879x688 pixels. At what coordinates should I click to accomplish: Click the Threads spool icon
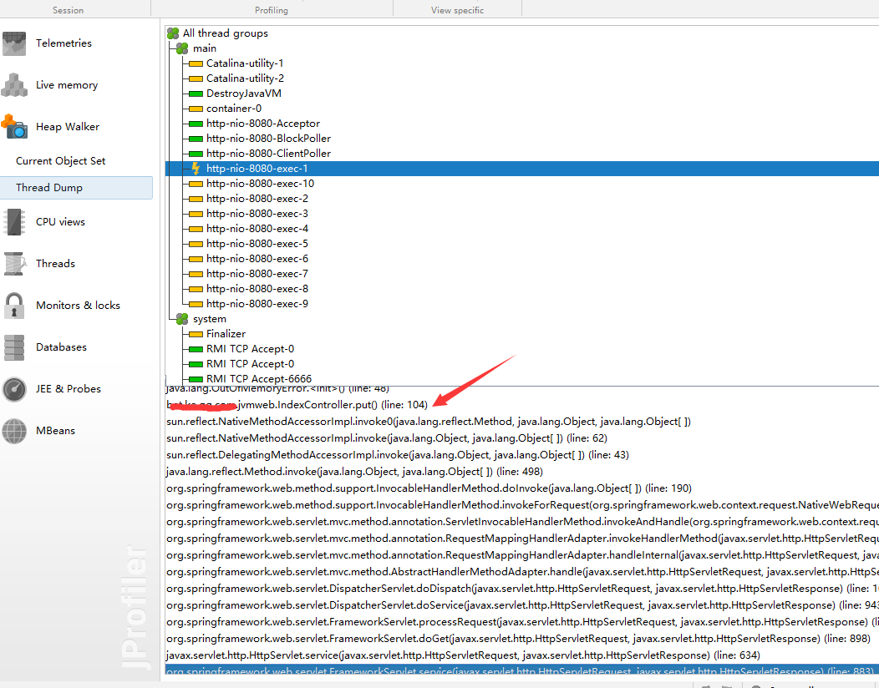pos(14,263)
